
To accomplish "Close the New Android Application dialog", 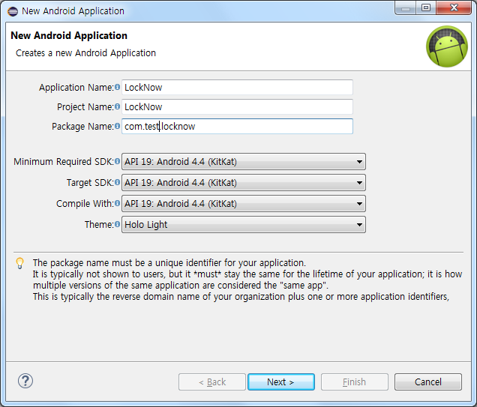I will [452, 9].
